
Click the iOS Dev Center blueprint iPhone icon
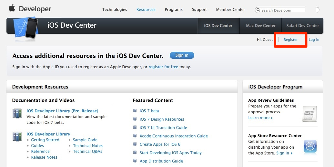tap(25, 29)
